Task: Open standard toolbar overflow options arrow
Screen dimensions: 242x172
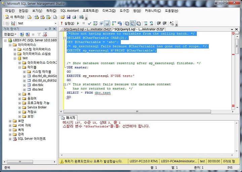Action: point(86,17)
